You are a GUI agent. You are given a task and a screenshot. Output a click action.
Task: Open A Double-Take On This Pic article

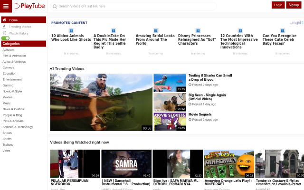[x=110, y=41]
